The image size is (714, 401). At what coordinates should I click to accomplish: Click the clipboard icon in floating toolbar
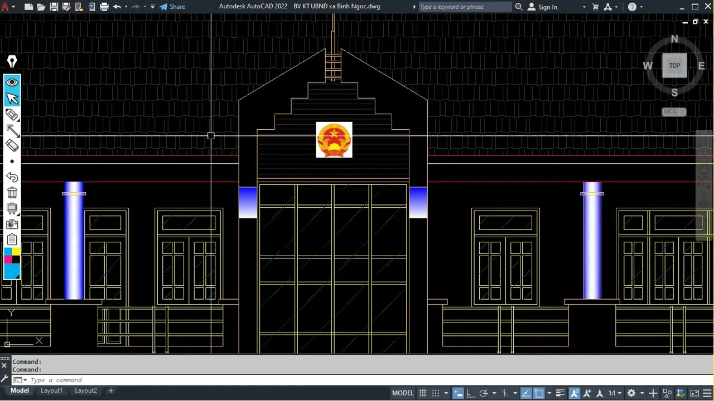[12, 239]
